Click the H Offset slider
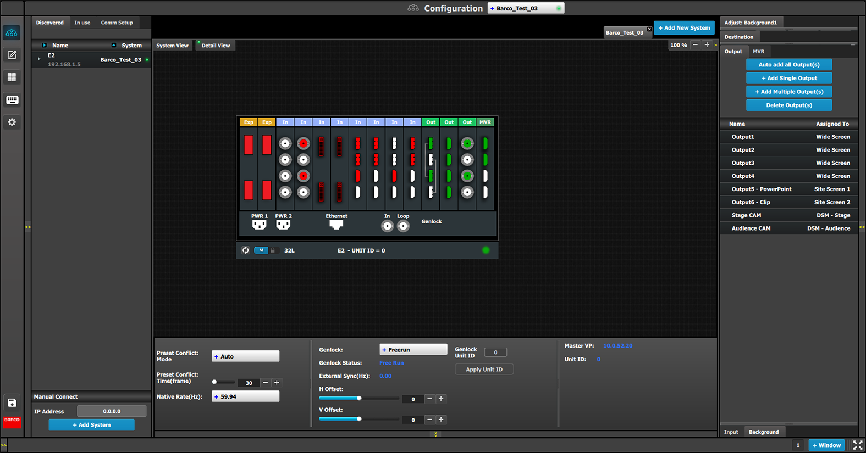This screenshot has height=453, width=866. tap(359, 399)
